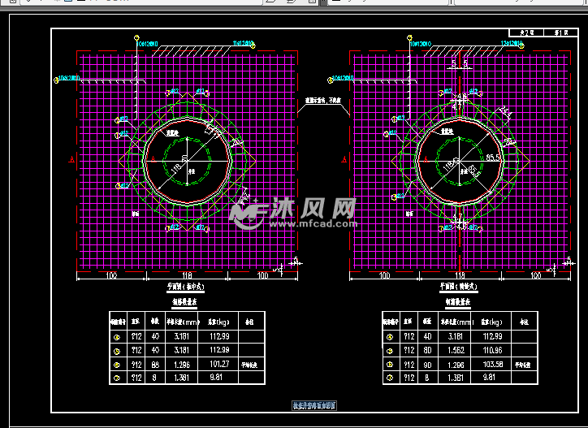
Task: Select the 110.96 weight cell in right table
Action: (x=493, y=350)
